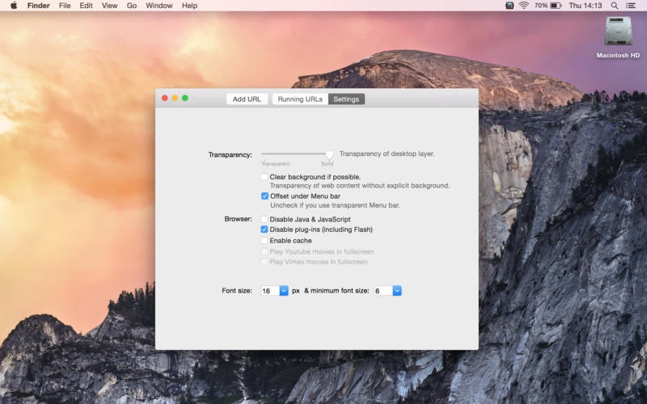Screen dimensions: 647x404
Task: Uncheck Disable plug-ins including Flash
Action: (x=264, y=229)
